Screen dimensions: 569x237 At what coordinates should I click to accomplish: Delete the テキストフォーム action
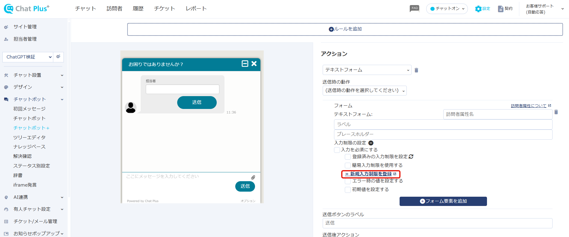click(416, 70)
